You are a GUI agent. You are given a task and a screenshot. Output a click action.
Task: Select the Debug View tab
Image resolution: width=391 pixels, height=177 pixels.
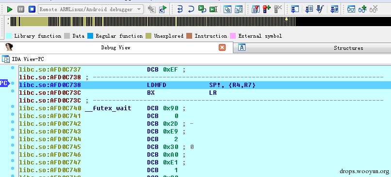tap(115, 47)
